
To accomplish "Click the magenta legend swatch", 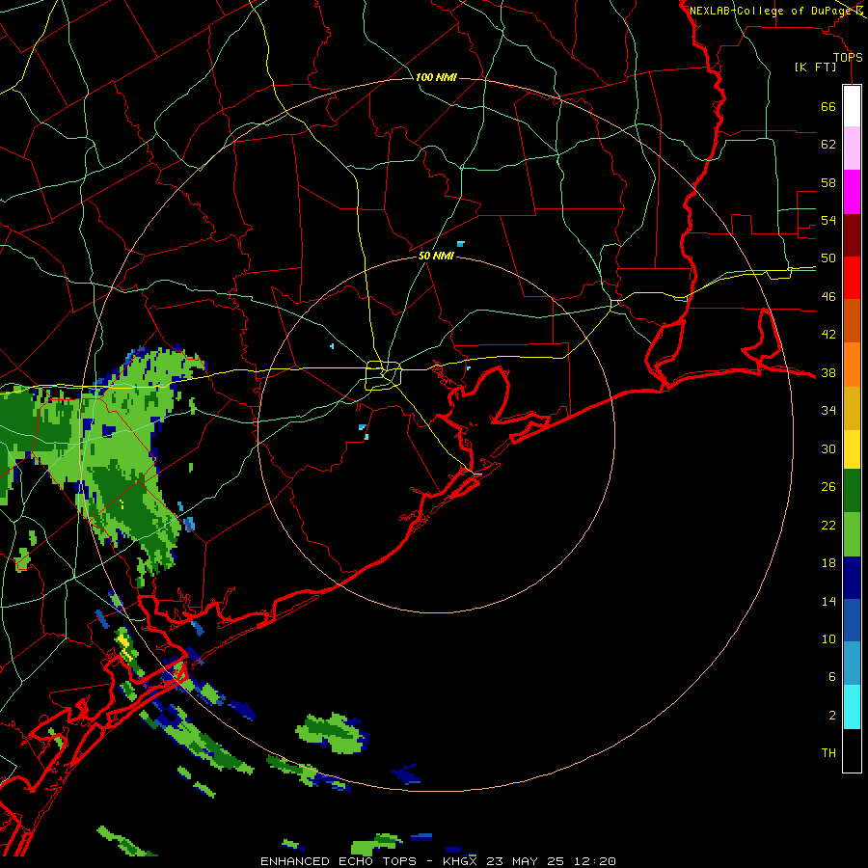I will 852,192.
